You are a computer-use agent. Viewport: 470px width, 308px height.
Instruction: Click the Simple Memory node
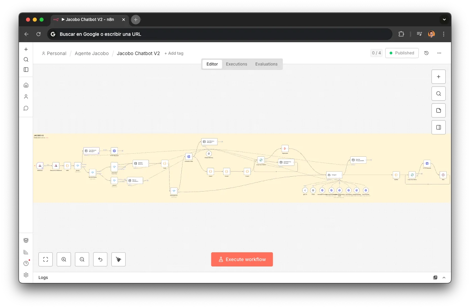pos(209,154)
